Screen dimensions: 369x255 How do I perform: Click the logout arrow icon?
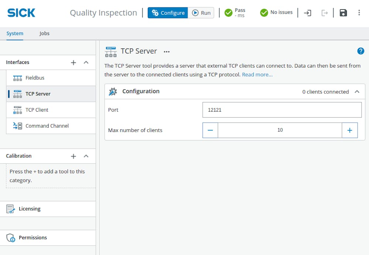[x=325, y=13]
